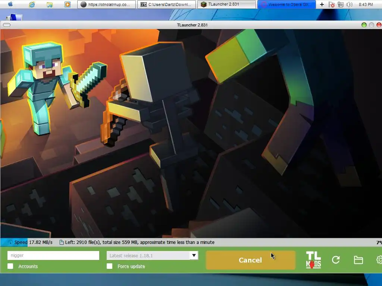Switch to the Welcome to Opera GX tab
Viewport: 382px width, 286px height.
tap(287, 4)
